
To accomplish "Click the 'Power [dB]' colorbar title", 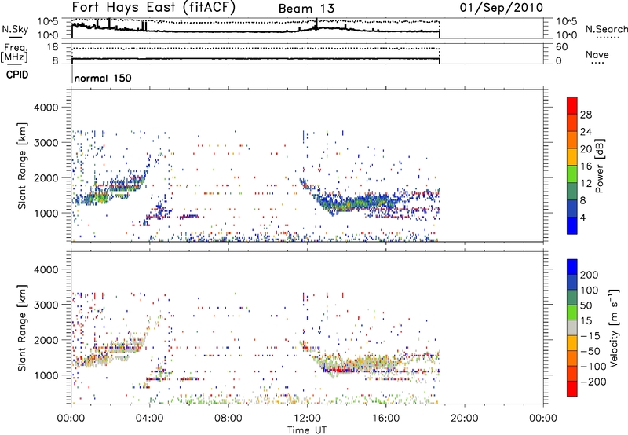I will click(599, 166).
